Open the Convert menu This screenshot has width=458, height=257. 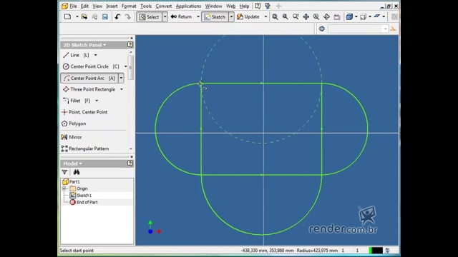[x=164, y=6]
